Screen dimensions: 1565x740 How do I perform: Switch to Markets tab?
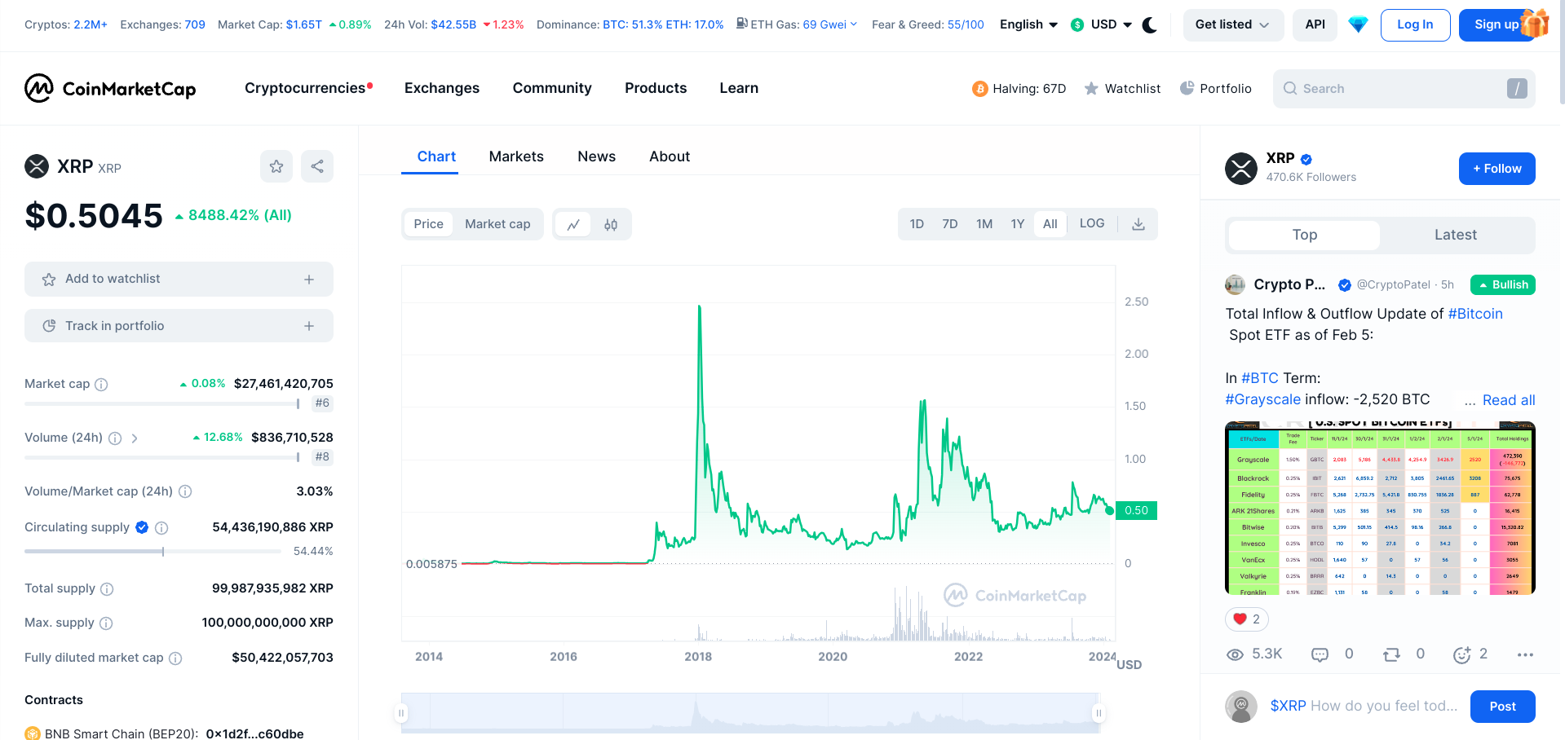516,156
